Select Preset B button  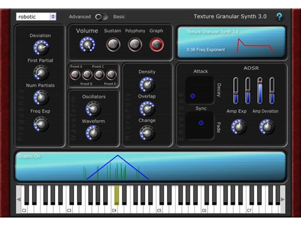click(87, 75)
